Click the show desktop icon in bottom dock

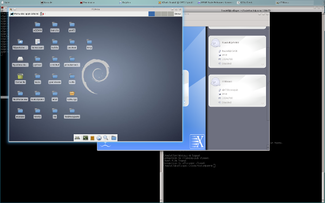[x=77, y=137]
